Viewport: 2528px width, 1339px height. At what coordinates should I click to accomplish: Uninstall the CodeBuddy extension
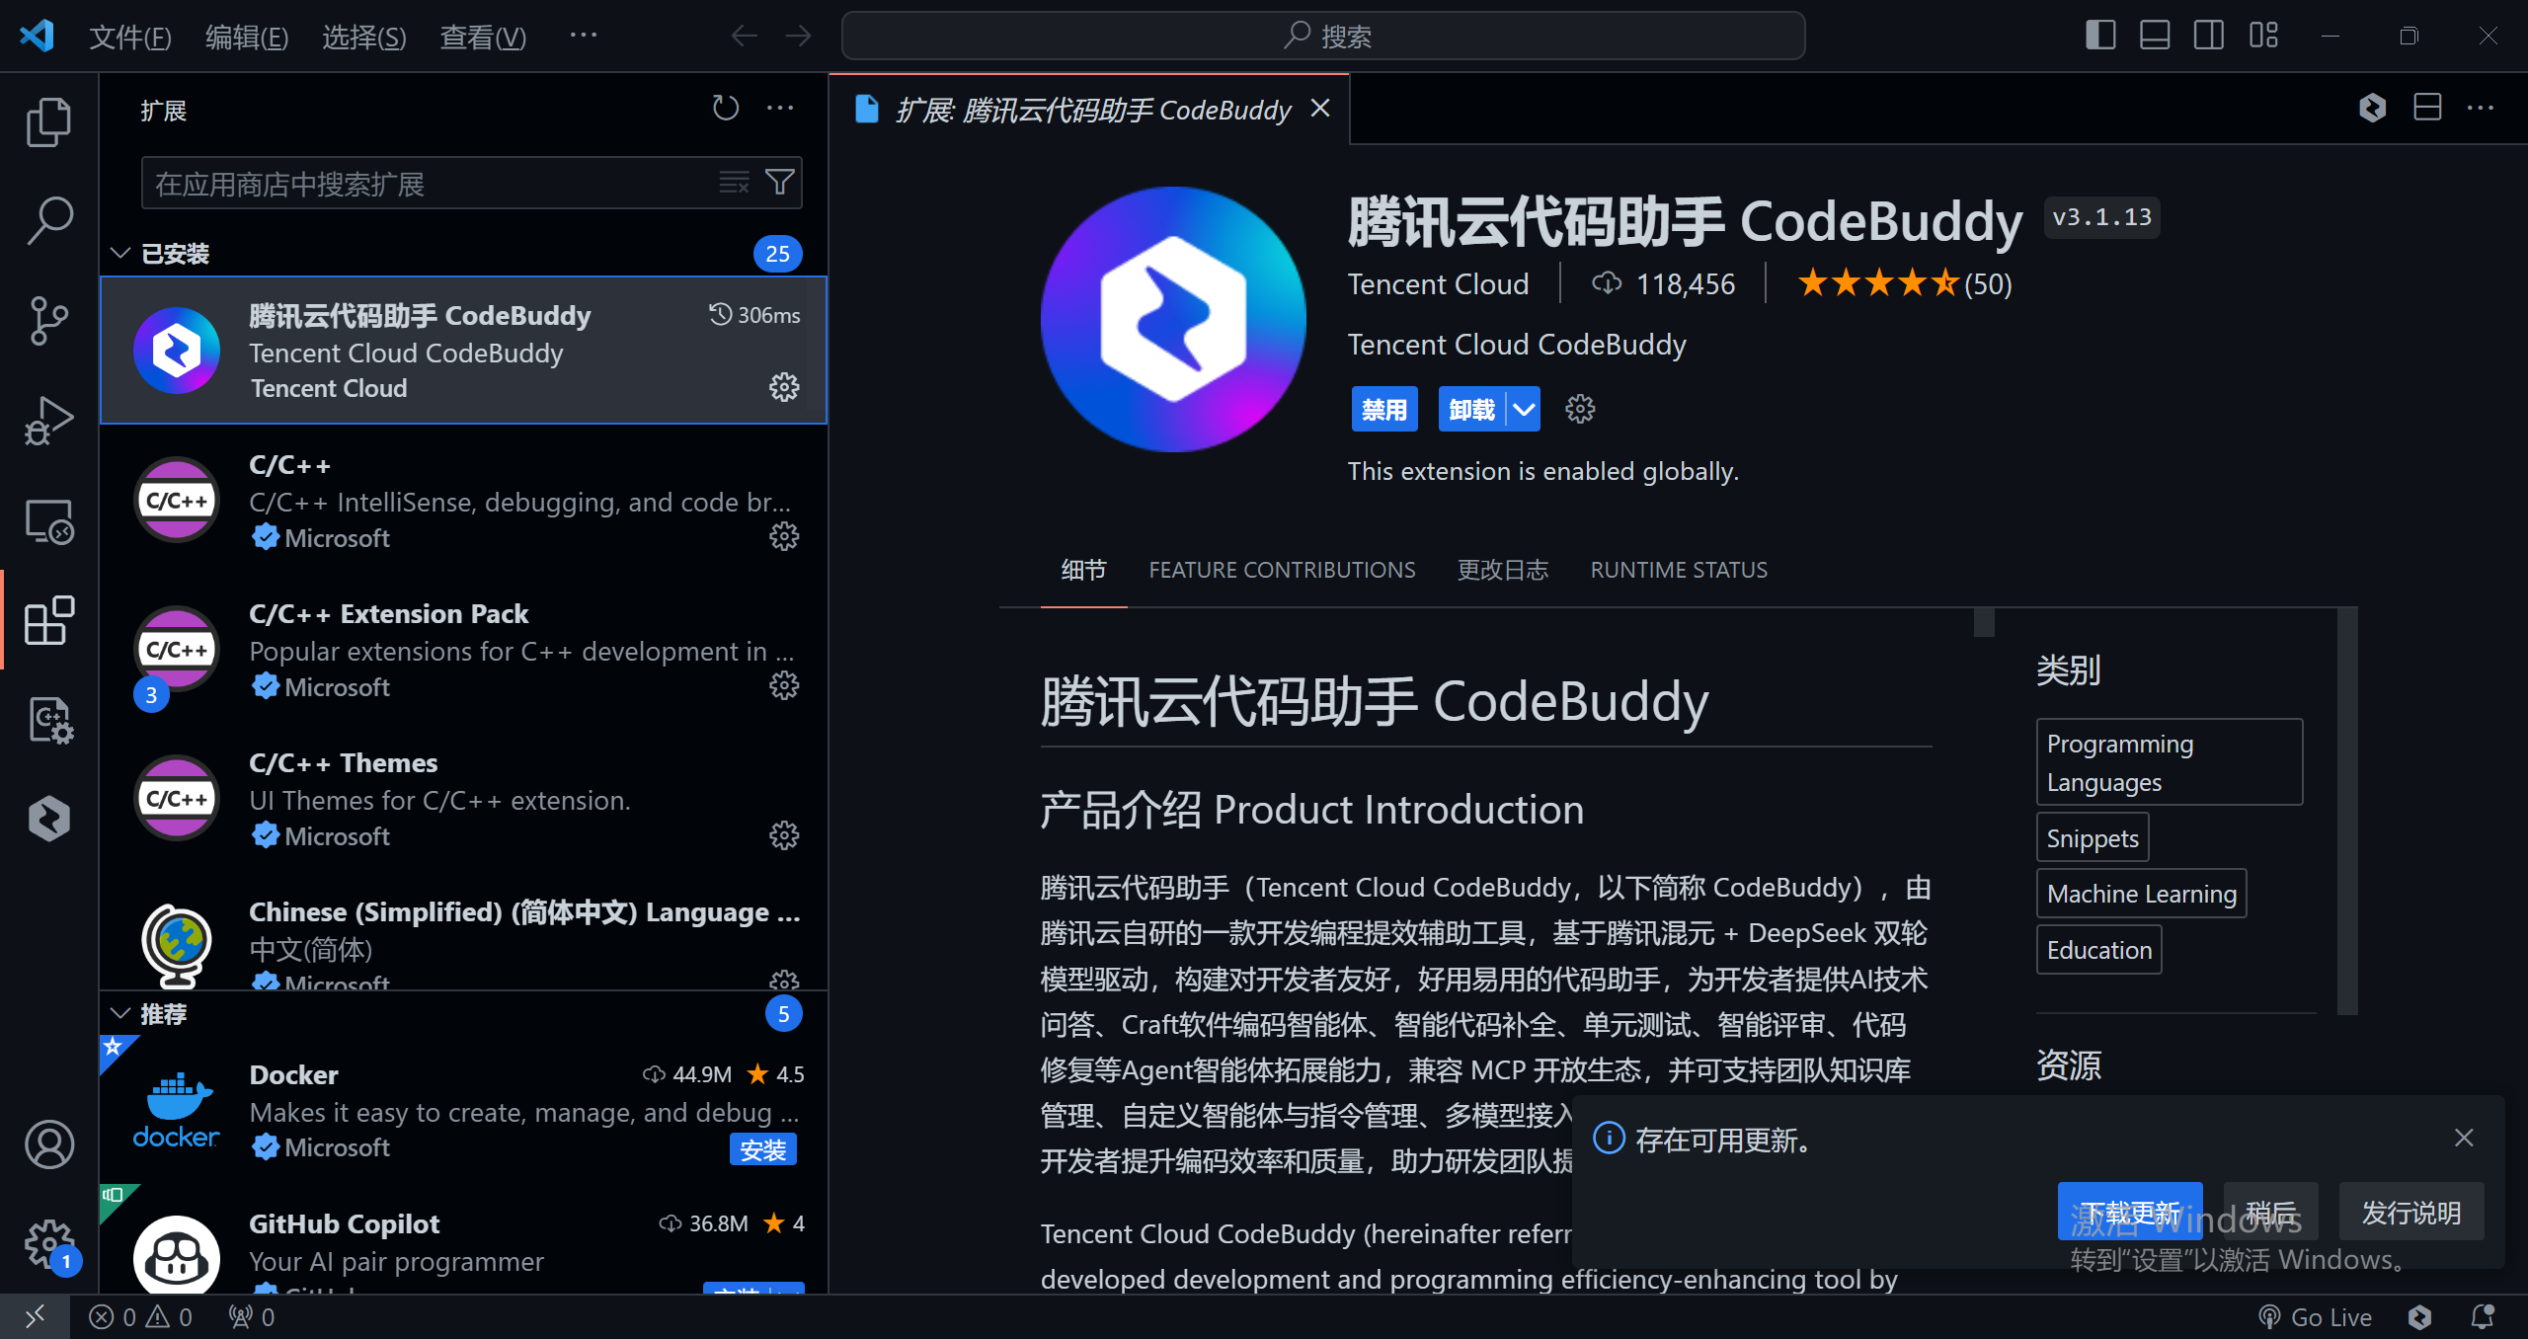click(1472, 409)
